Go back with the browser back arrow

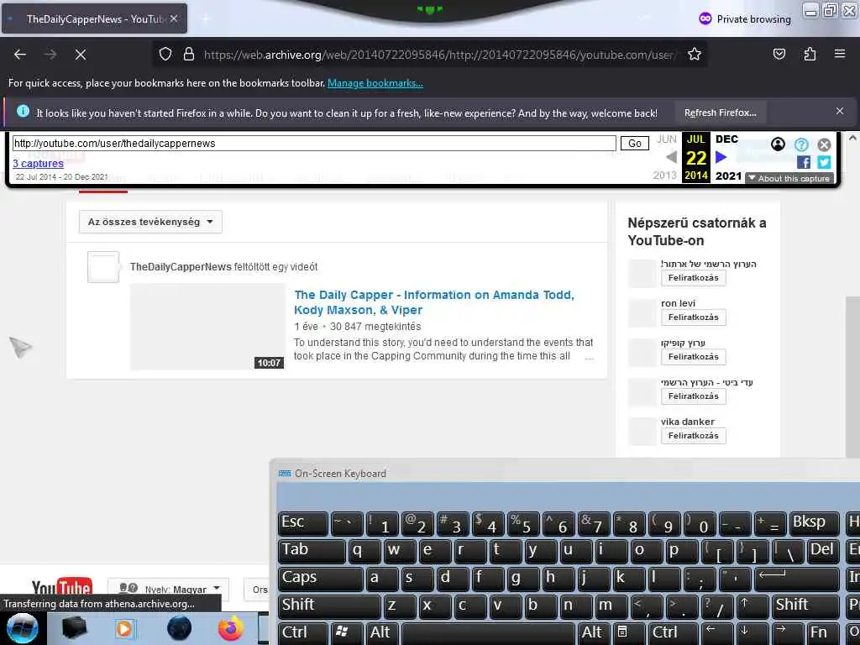tap(20, 55)
